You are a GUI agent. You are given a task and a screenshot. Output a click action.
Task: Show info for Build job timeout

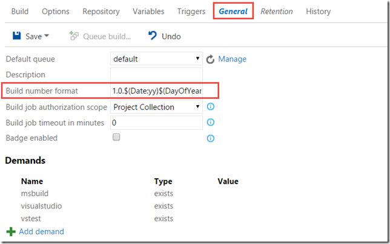point(210,122)
